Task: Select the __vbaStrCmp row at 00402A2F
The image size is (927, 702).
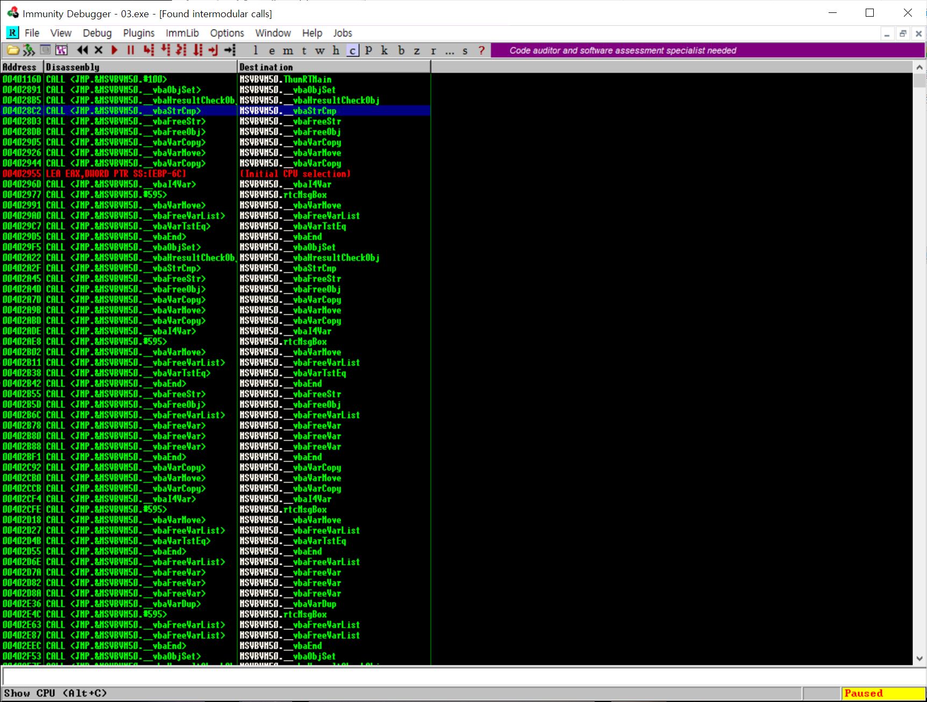Action: [x=215, y=268]
